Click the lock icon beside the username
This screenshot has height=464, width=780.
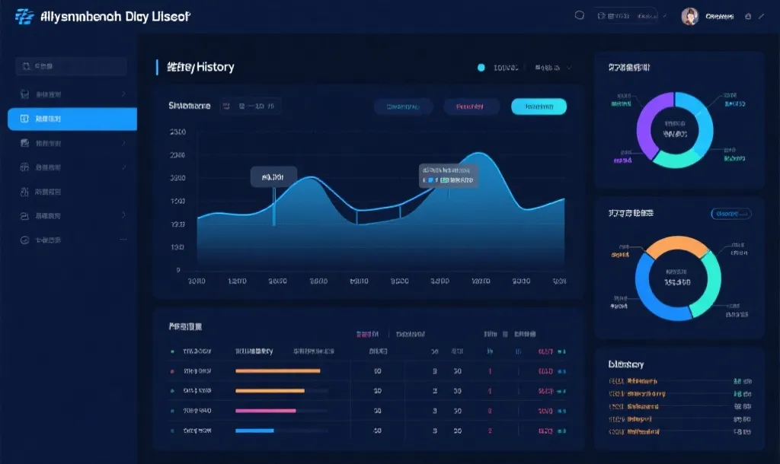[x=747, y=16]
